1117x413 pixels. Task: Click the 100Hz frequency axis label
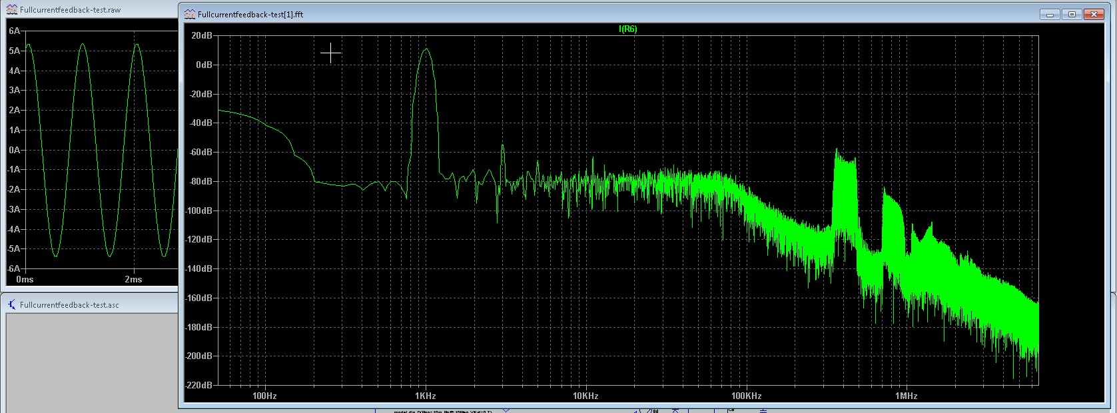(x=264, y=396)
